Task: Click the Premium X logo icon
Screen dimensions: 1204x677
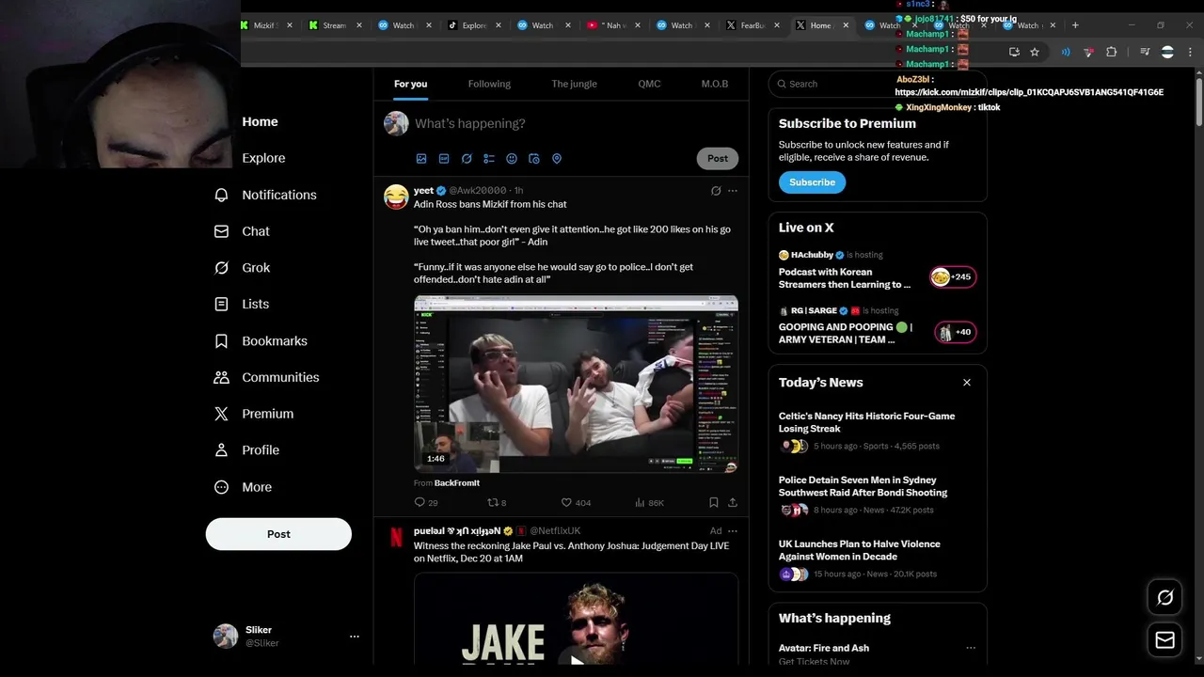Action: click(221, 414)
